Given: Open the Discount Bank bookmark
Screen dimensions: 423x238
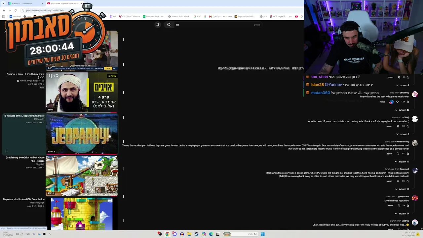Looking at the screenshot, I should pos(154,16).
